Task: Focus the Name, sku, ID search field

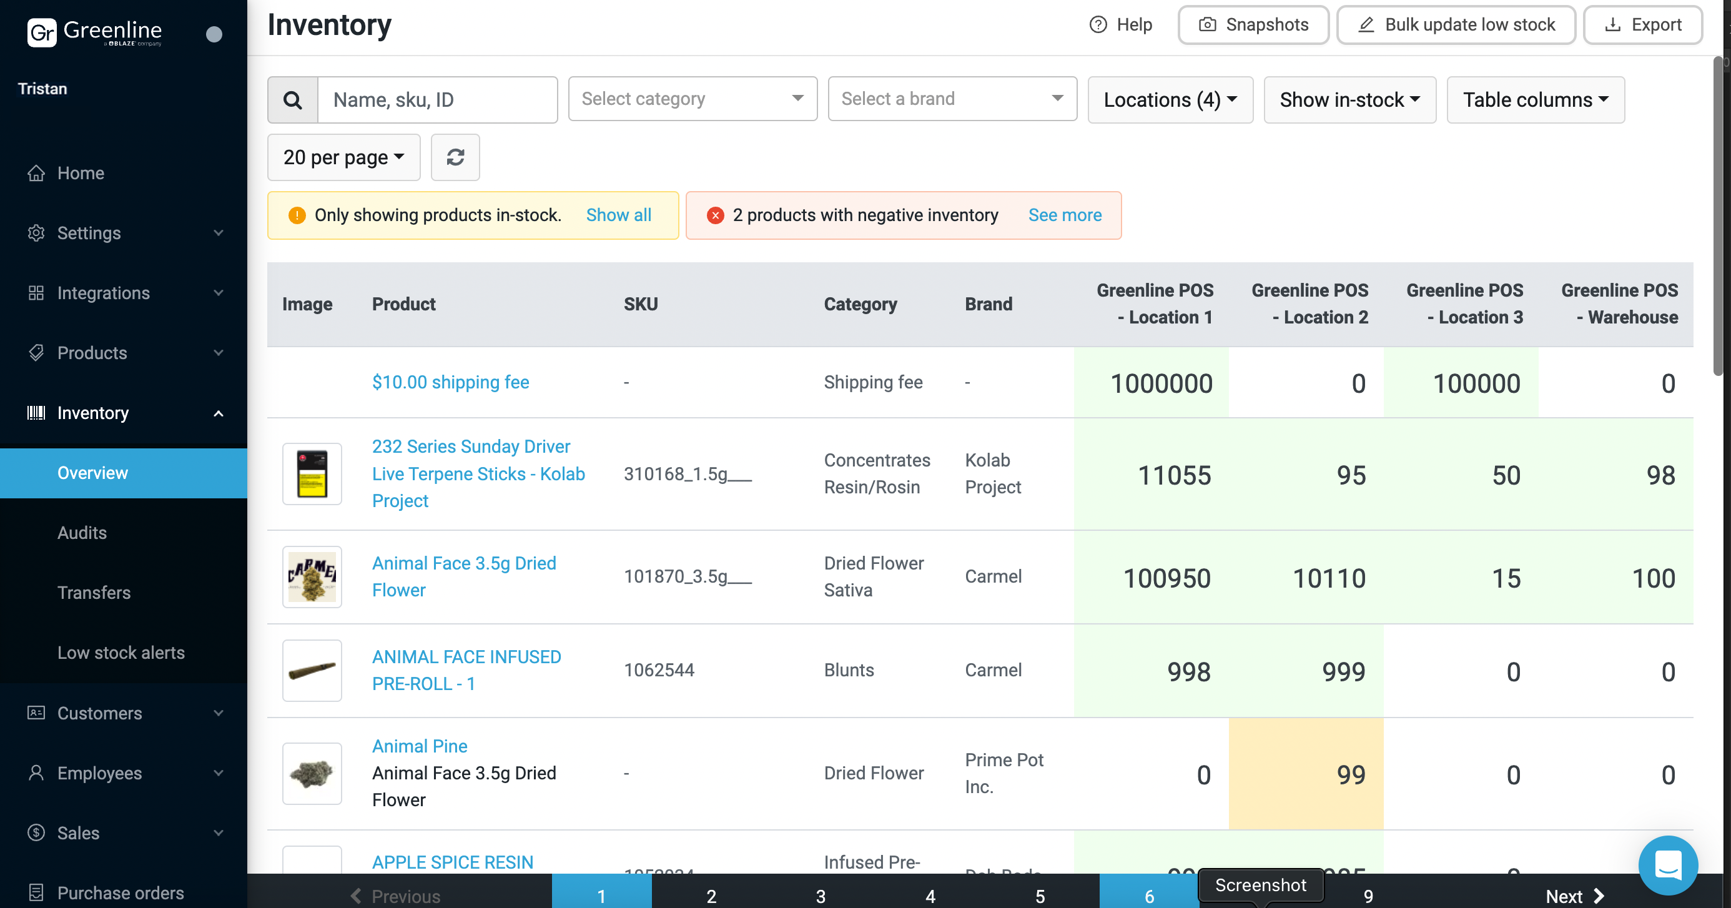Action: click(x=438, y=99)
